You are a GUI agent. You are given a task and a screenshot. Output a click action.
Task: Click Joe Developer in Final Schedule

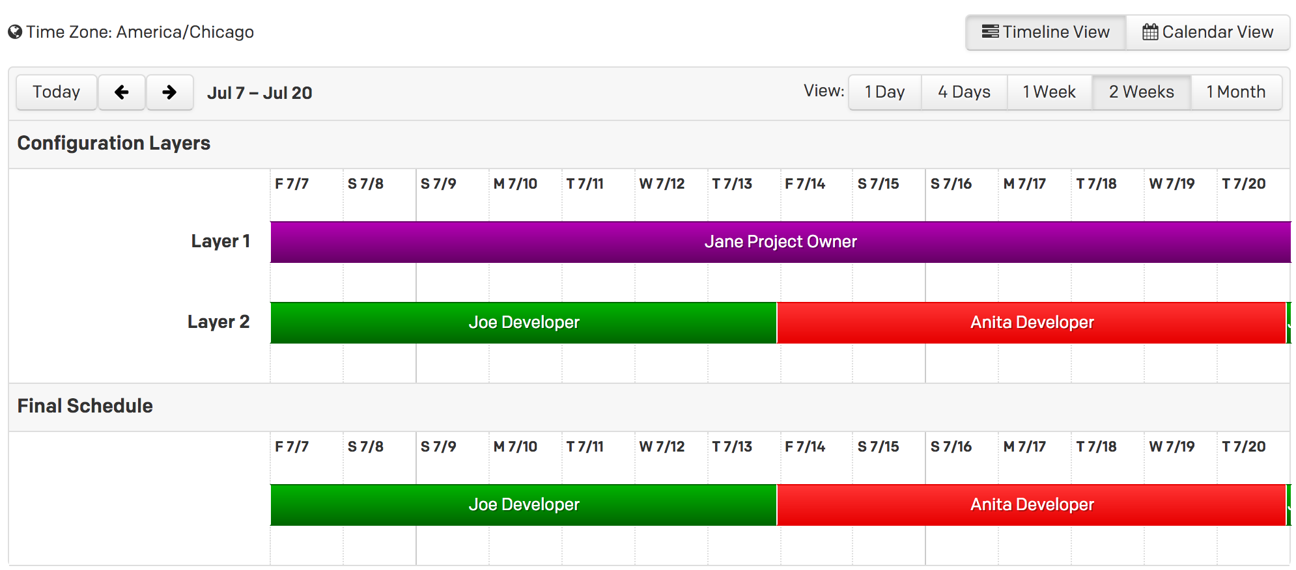coord(524,505)
